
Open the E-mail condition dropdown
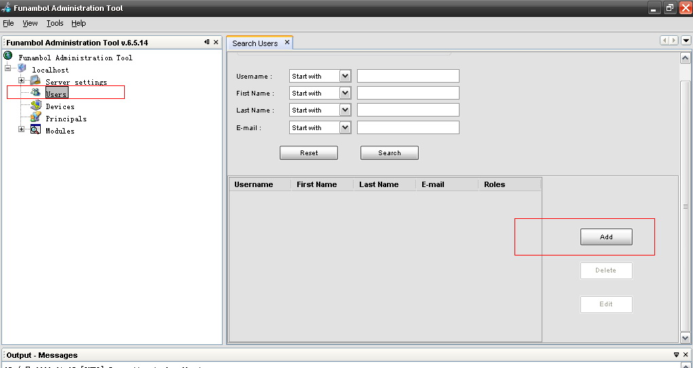345,127
